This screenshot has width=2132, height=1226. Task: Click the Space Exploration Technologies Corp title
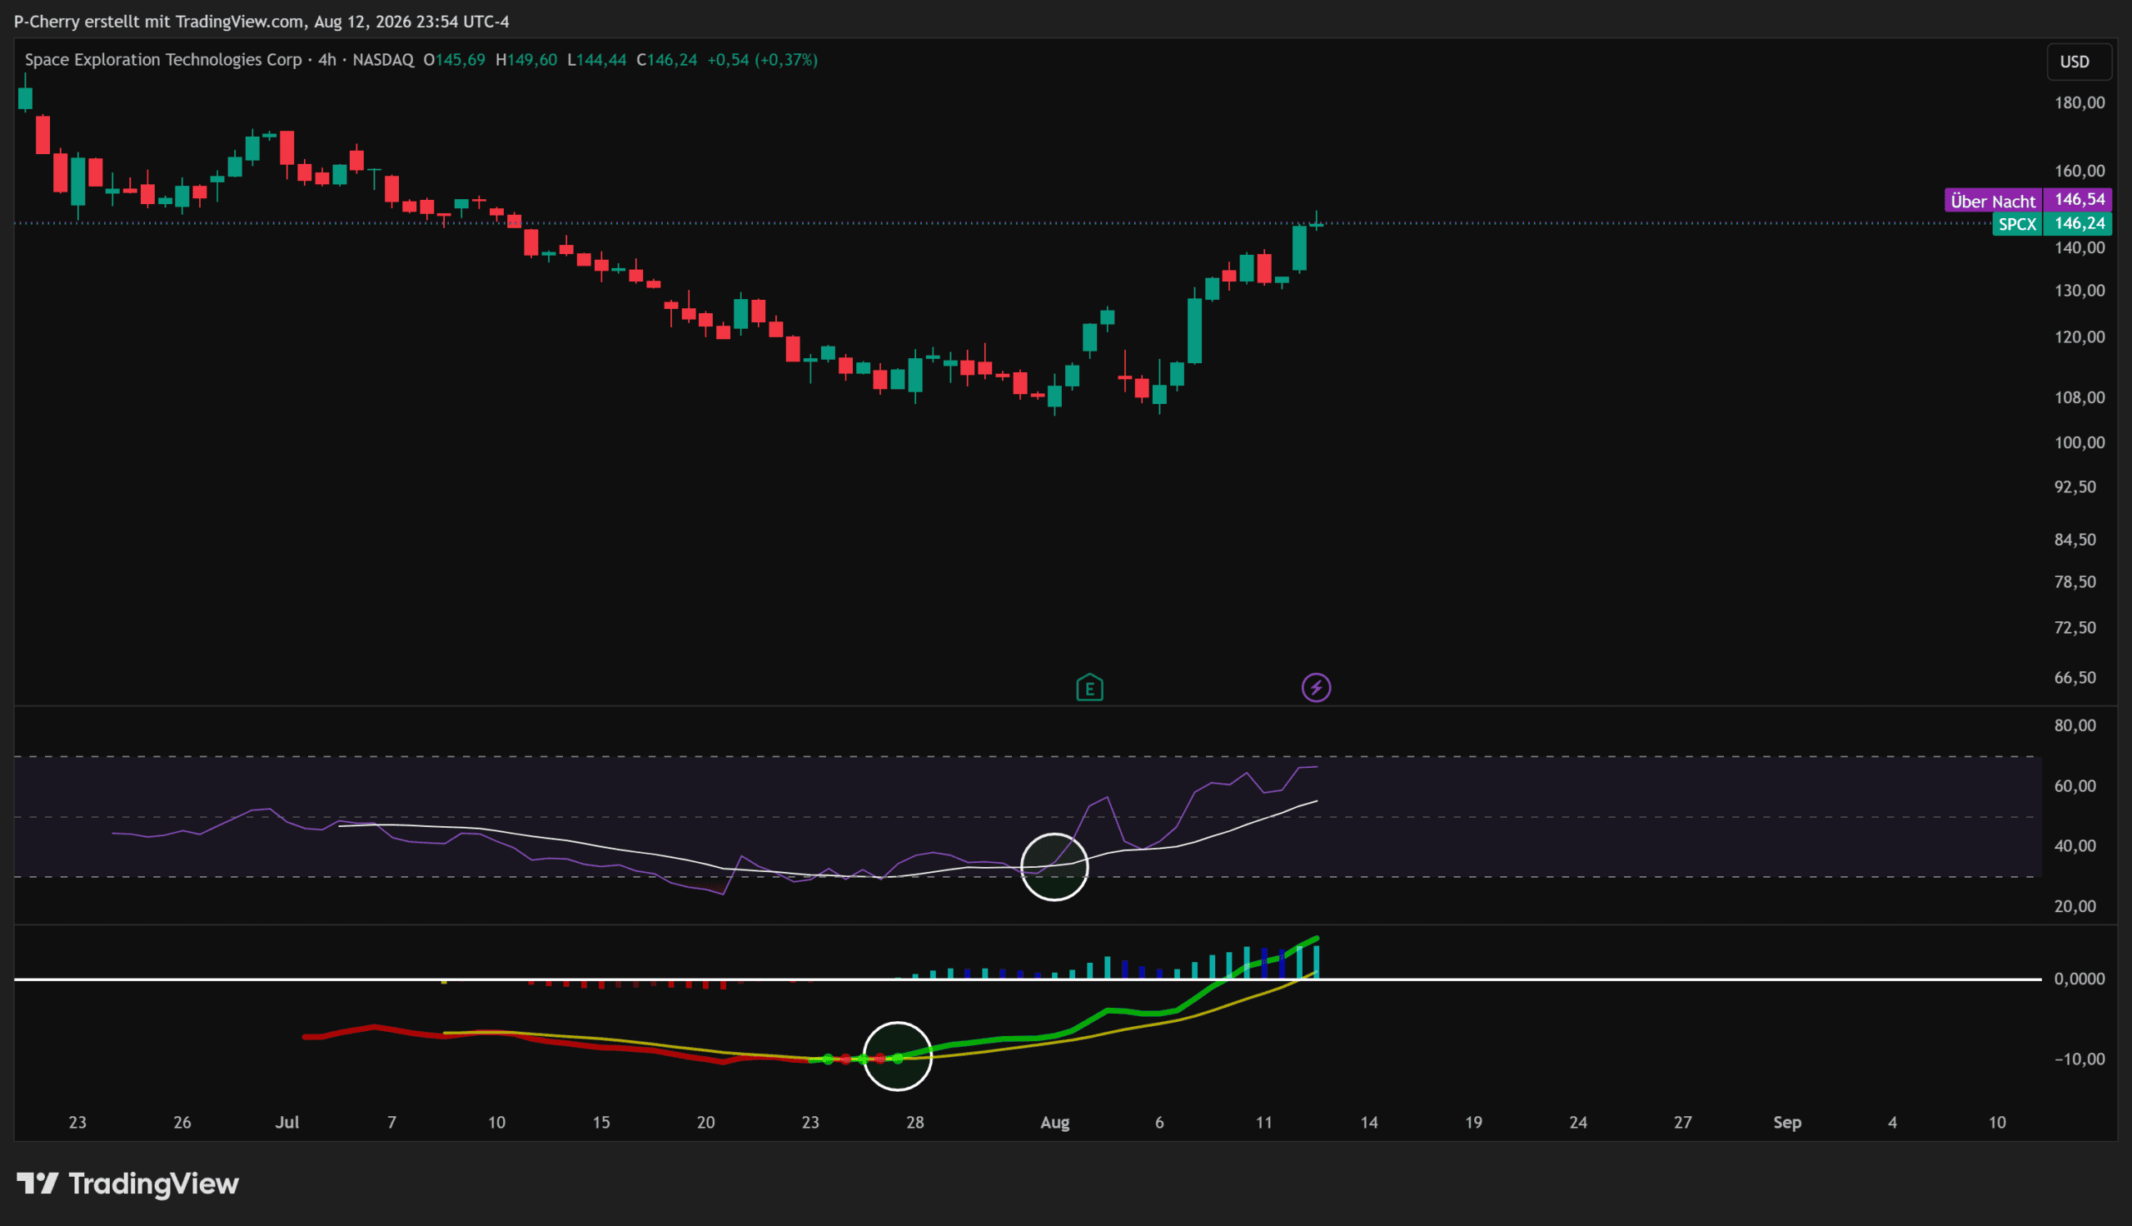click(x=163, y=60)
